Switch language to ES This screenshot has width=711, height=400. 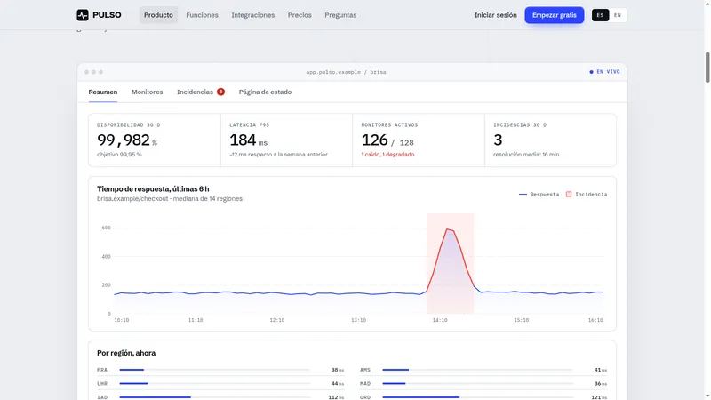[600, 15]
